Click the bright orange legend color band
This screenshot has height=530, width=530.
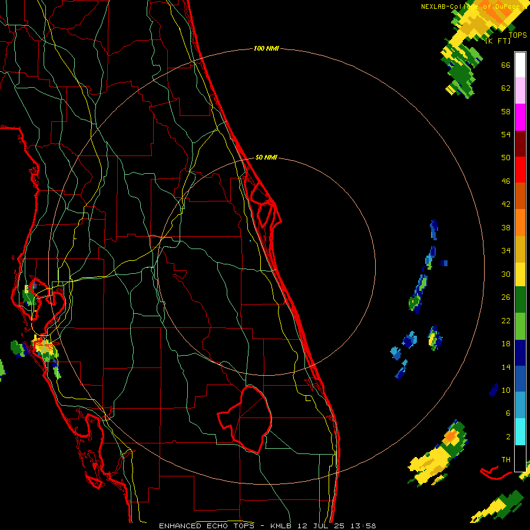(520, 223)
